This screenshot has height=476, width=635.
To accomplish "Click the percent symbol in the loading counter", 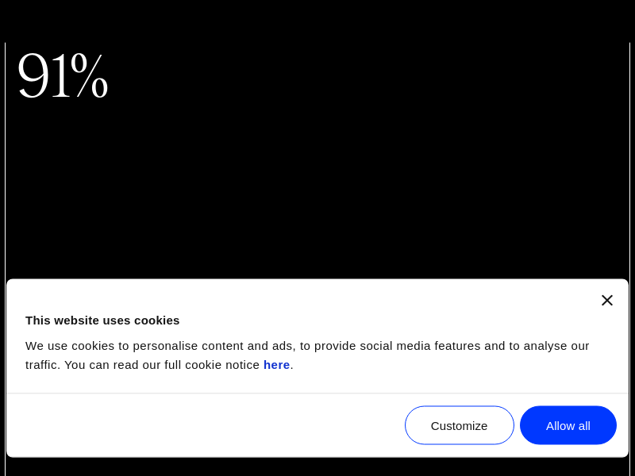I will [89, 76].
